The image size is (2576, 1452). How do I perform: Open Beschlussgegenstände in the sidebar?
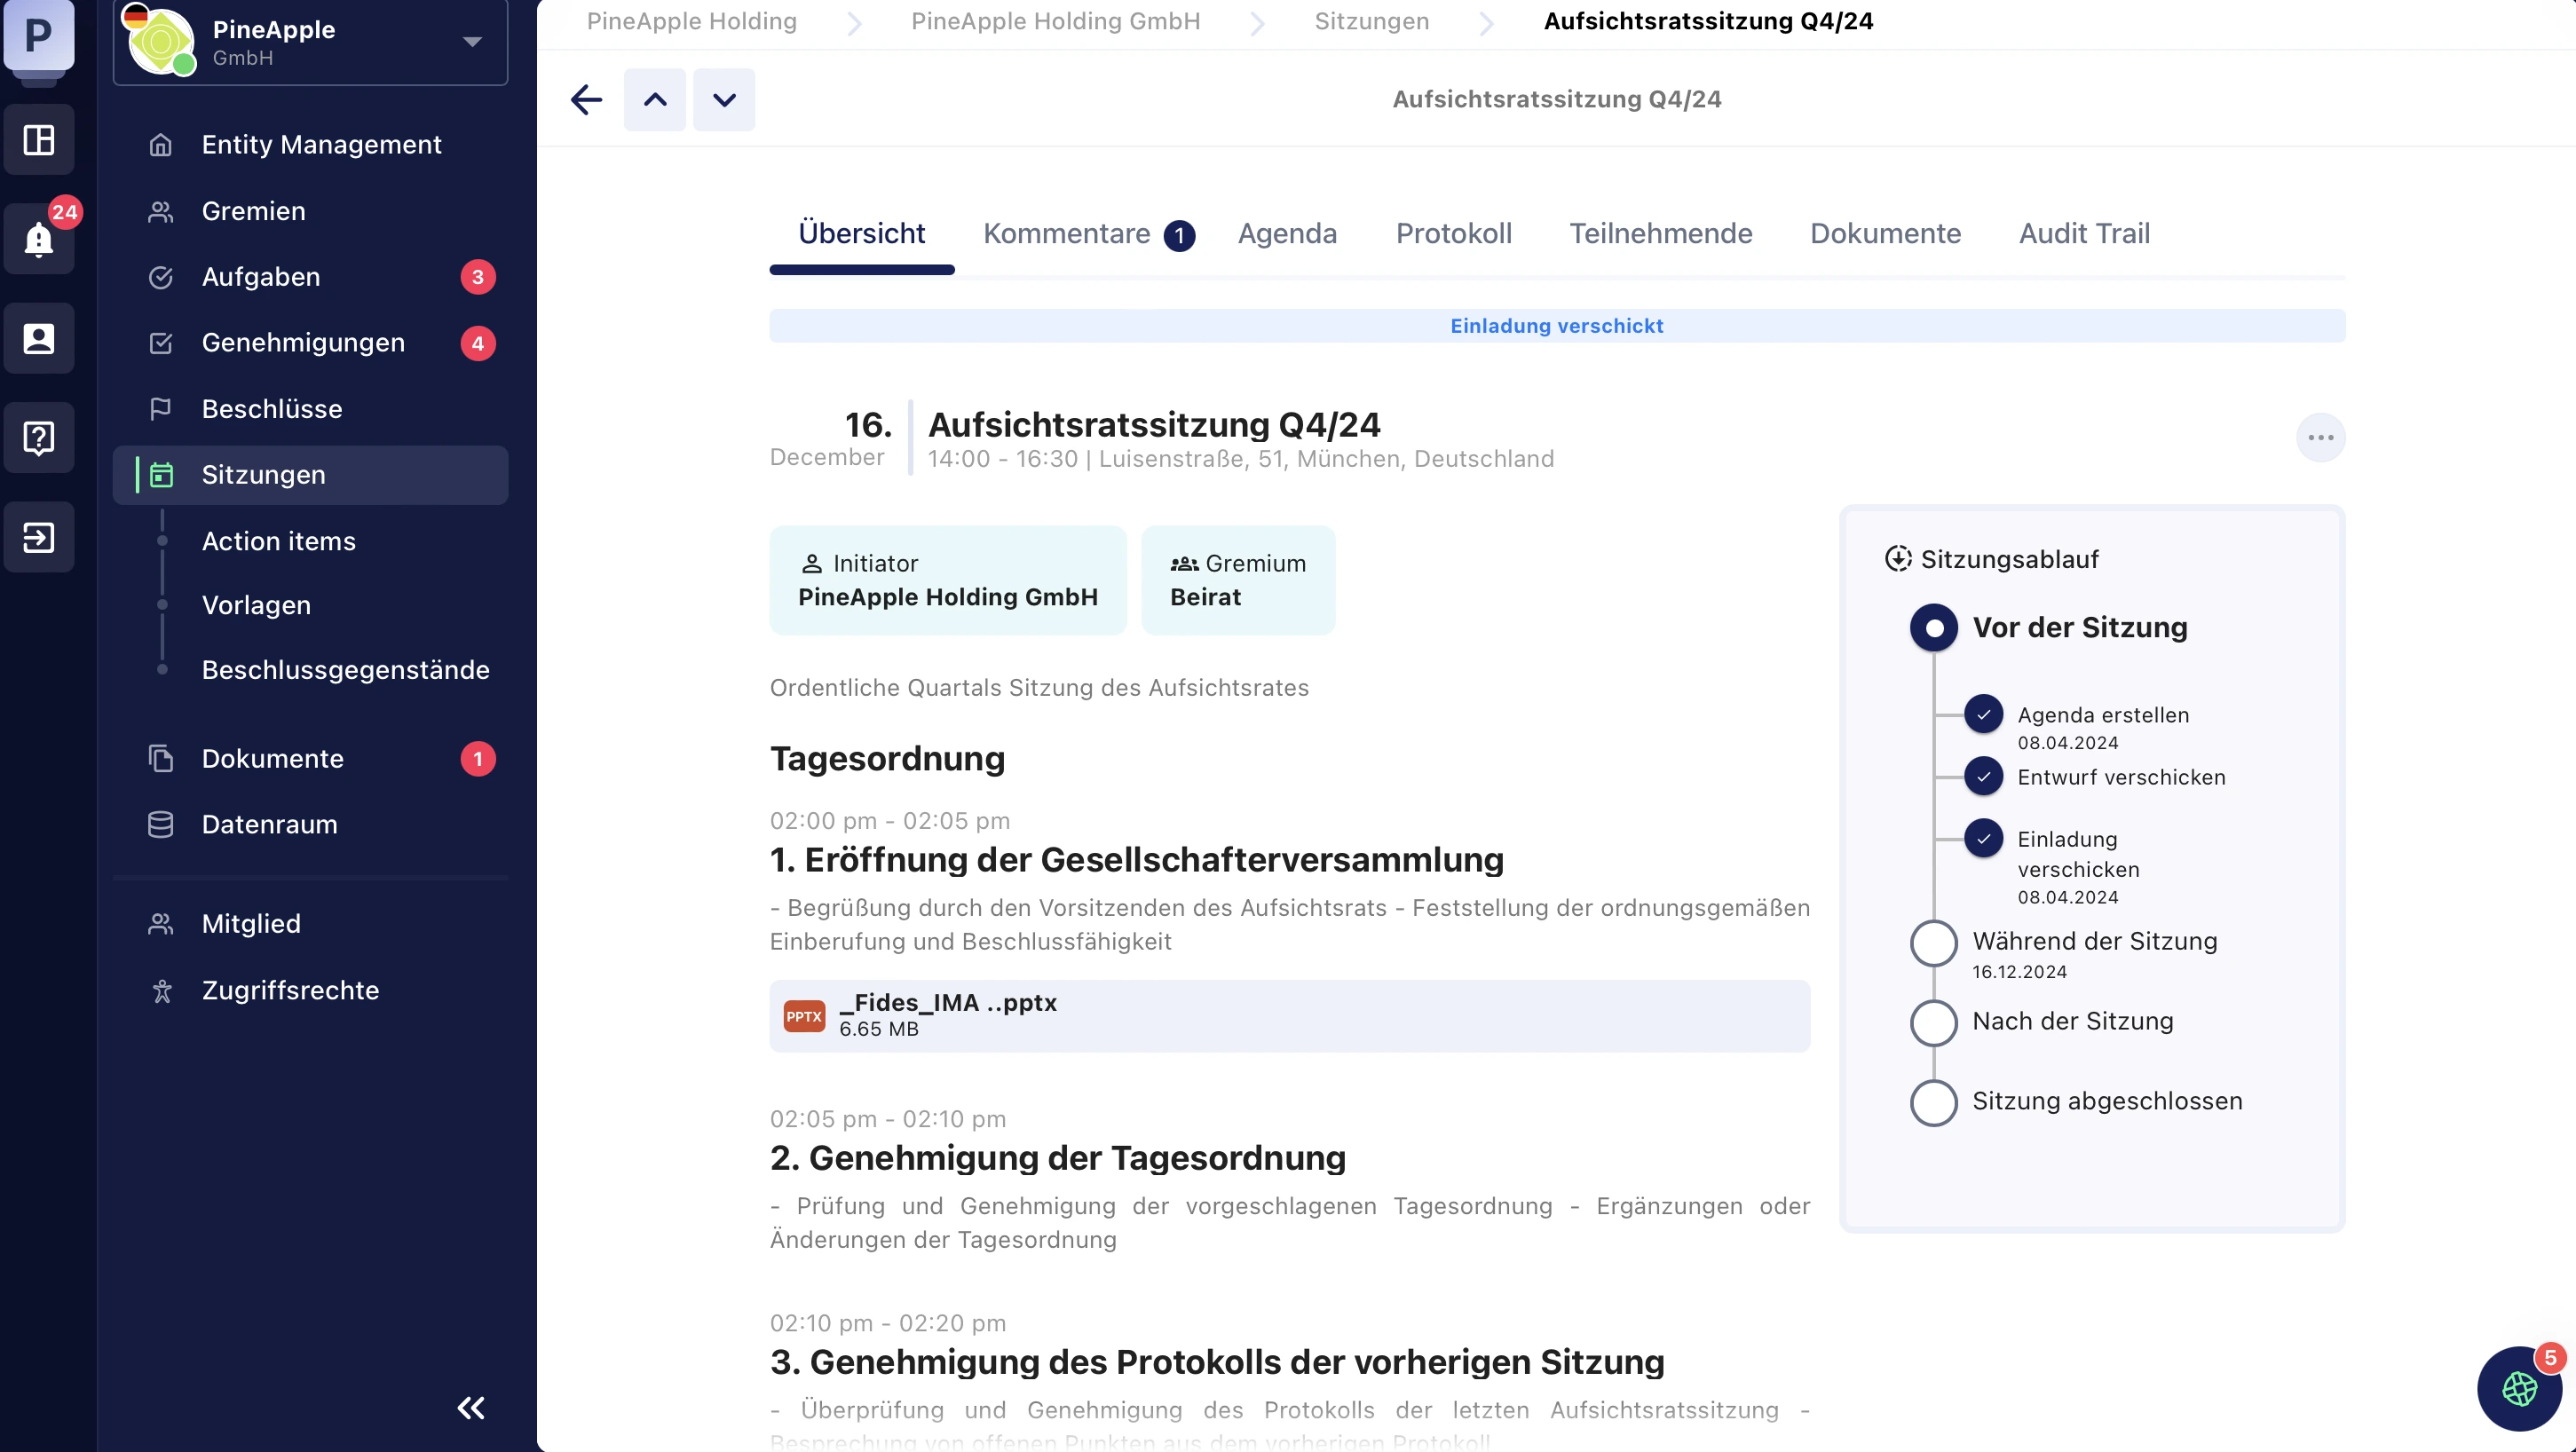345,669
